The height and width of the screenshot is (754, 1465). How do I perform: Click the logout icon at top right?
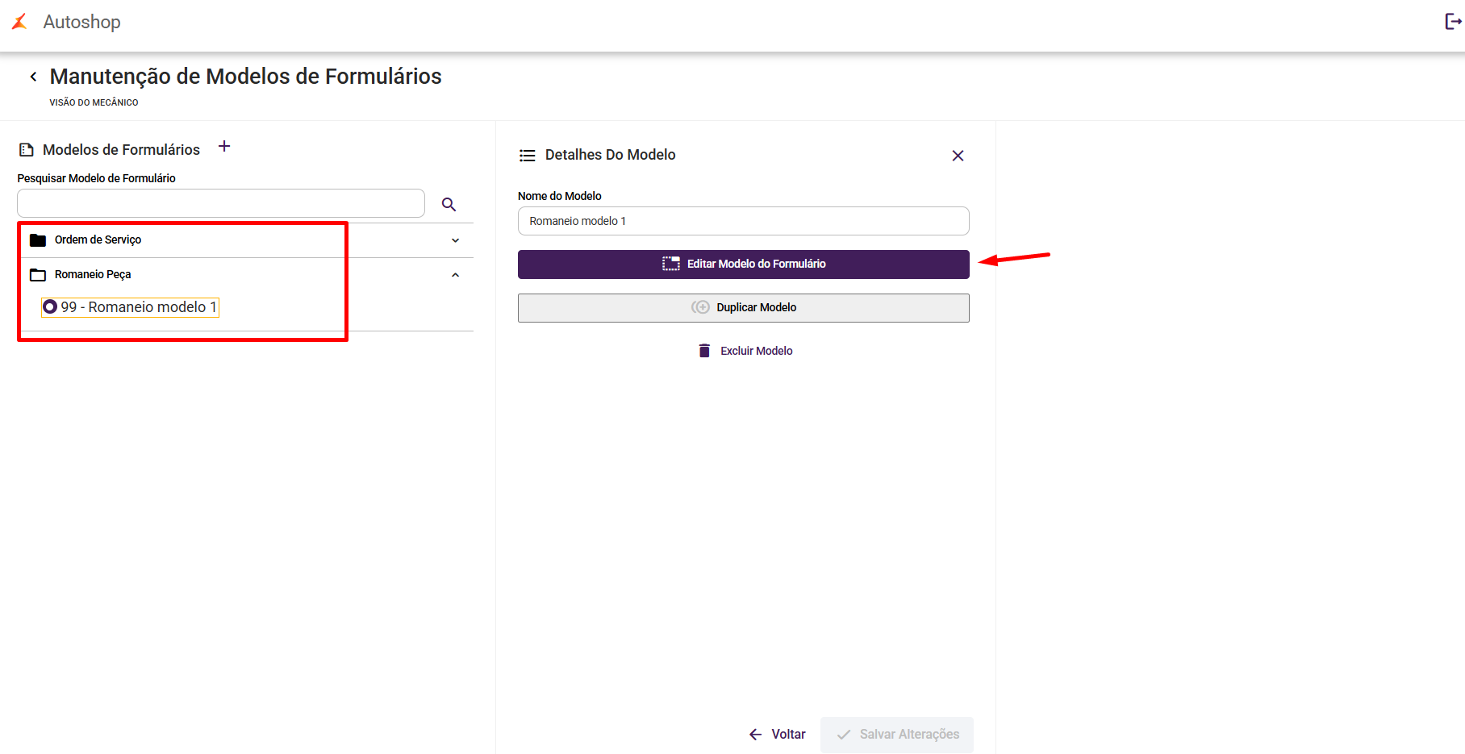click(1452, 22)
